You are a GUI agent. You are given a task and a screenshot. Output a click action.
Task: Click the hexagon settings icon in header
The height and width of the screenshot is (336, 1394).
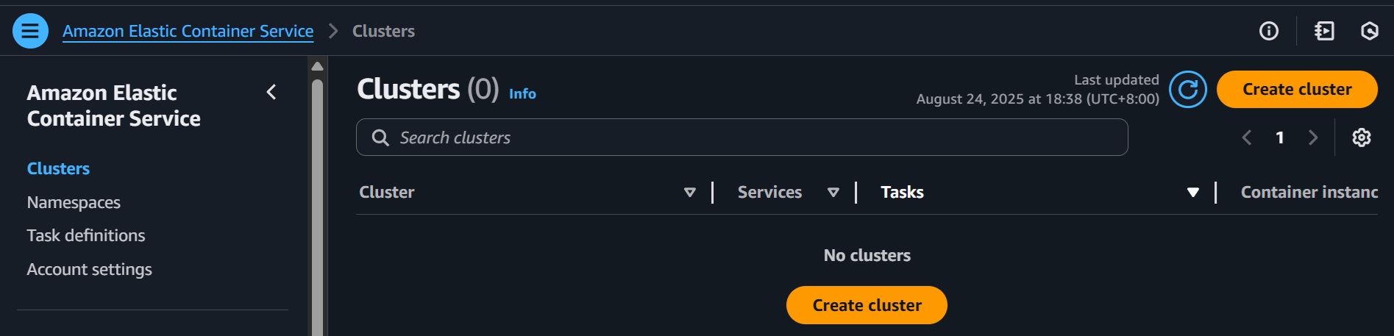click(1369, 31)
